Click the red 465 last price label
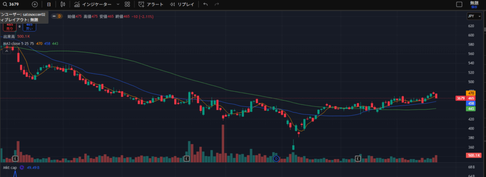The image size is (486, 177). [x=471, y=98]
